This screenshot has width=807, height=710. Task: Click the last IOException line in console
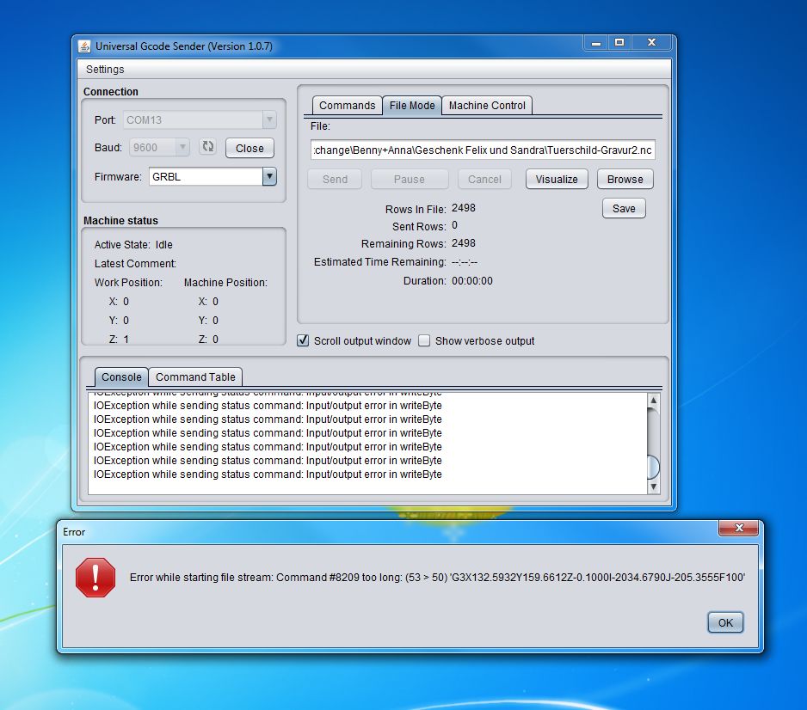pyautogui.click(x=268, y=474)
